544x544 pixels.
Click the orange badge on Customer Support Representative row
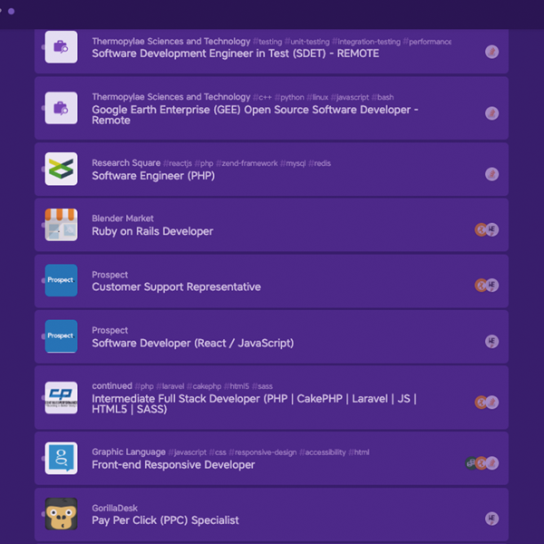point(481,286)
